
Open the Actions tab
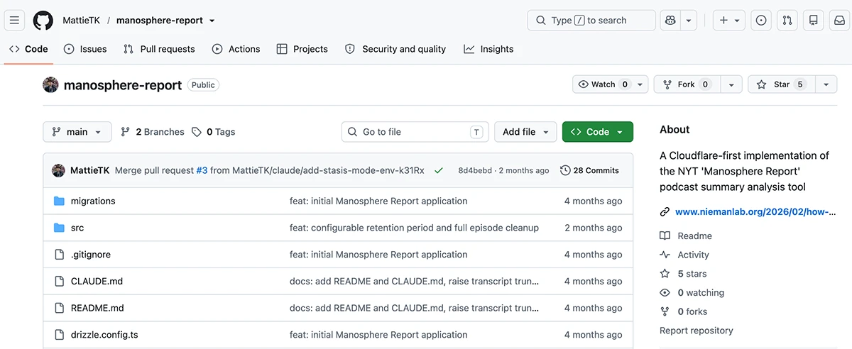pos(236,49)
